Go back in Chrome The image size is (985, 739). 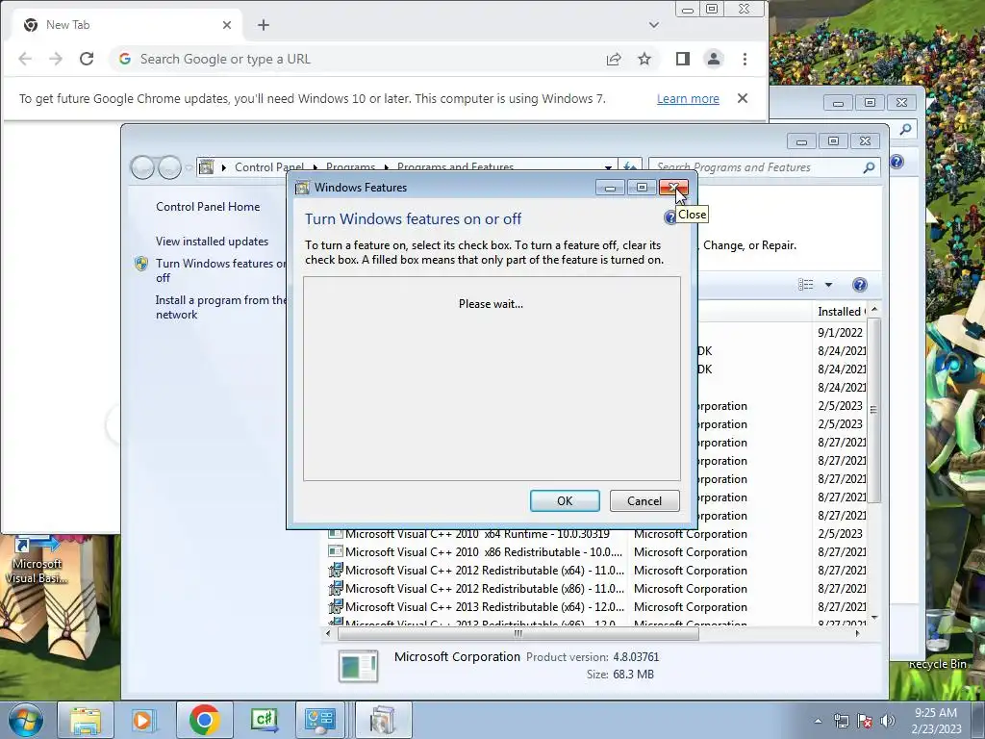point(25,59)
